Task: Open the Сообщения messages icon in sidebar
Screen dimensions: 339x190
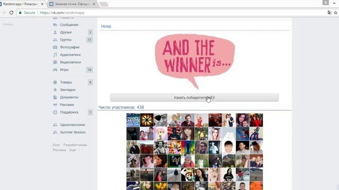Action: click(x=55, y=25)
